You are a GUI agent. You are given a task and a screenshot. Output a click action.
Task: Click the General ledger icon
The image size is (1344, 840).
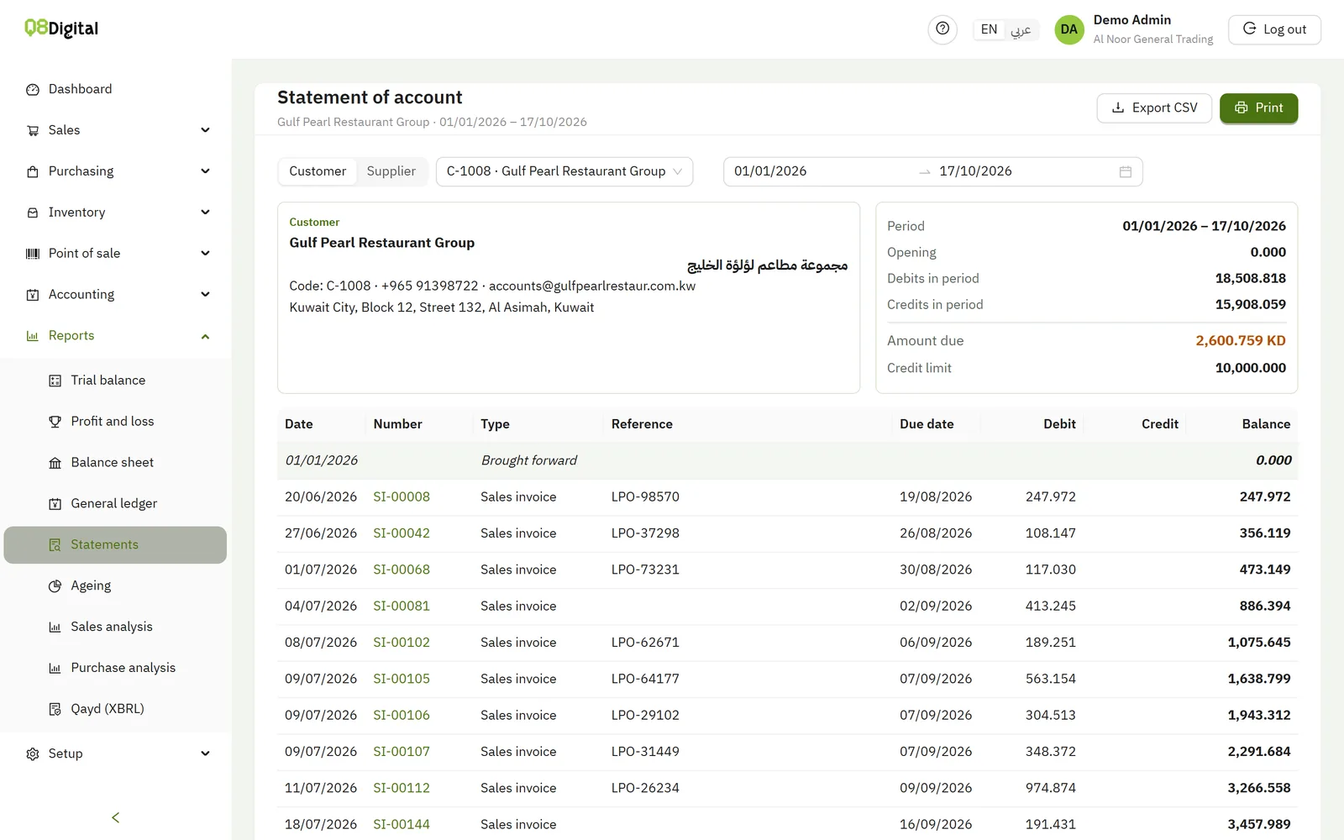(x=55, y=504)
